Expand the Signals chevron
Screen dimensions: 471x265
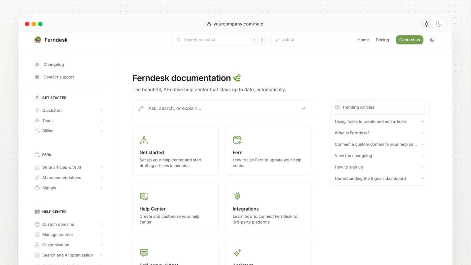pyautogui.click(x=101, y=188)
